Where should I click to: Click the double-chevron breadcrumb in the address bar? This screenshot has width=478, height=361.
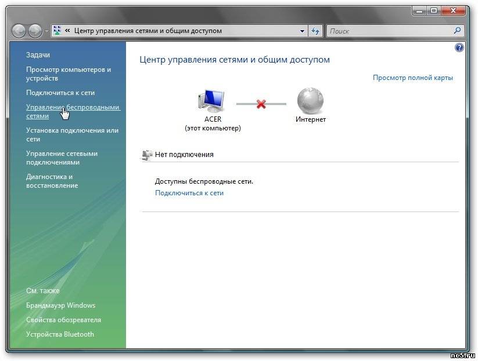coord(67,30)
